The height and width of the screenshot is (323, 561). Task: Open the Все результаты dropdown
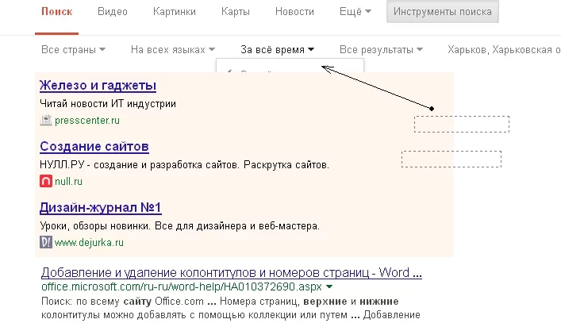point(381,49)
